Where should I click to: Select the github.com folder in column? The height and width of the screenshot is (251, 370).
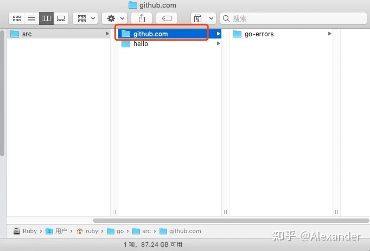(x=150, y=34)
